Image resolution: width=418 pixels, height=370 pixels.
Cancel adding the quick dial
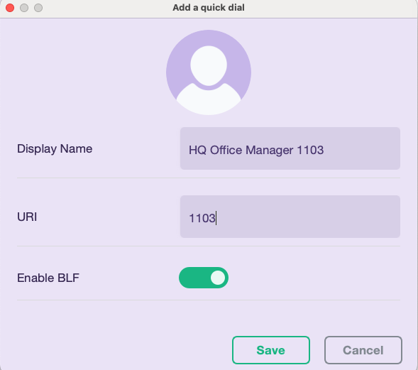point(363,350)
